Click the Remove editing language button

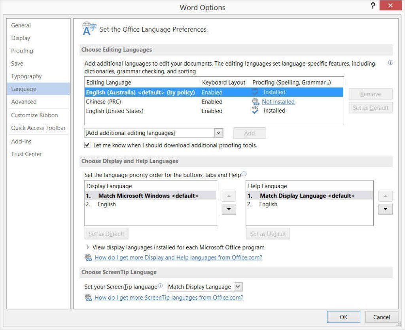coord(370,94)
